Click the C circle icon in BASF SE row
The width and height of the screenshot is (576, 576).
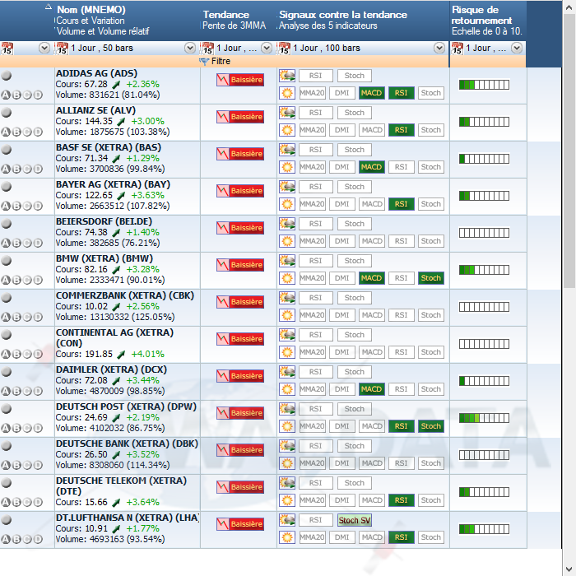tap(27, 169)
